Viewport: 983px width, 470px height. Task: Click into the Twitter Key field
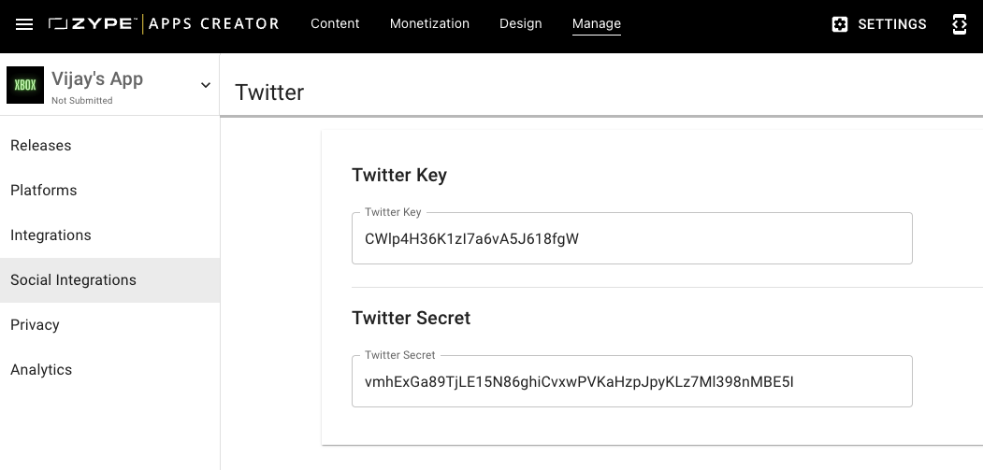632,239
